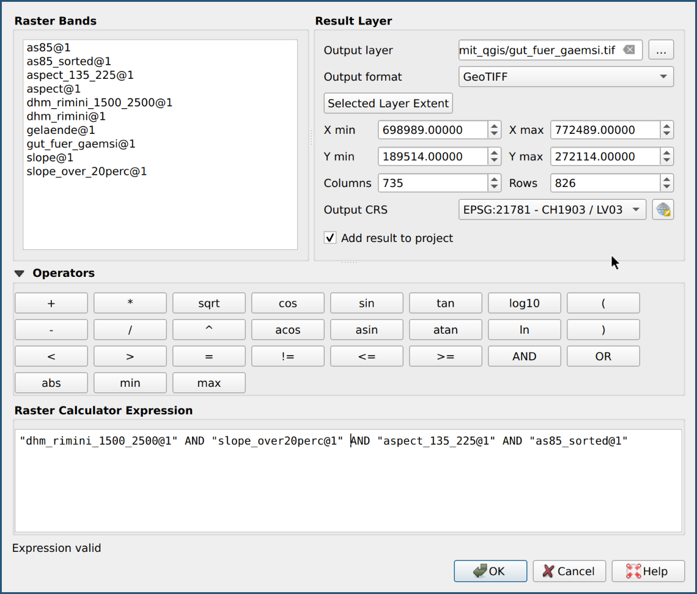Collapse the Operators section

click(x=20, y=273)
